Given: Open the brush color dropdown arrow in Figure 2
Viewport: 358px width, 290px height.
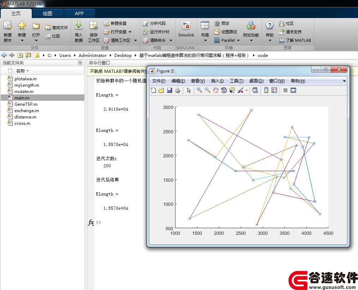Looking at the screenshot, I should click(246, 90).
